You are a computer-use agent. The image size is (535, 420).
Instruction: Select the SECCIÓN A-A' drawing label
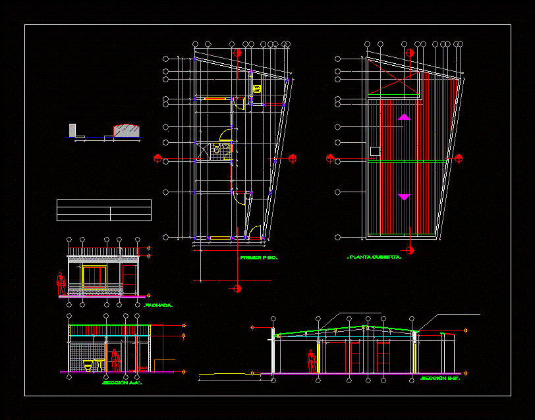pyautogui.click(x=121, y=382)
